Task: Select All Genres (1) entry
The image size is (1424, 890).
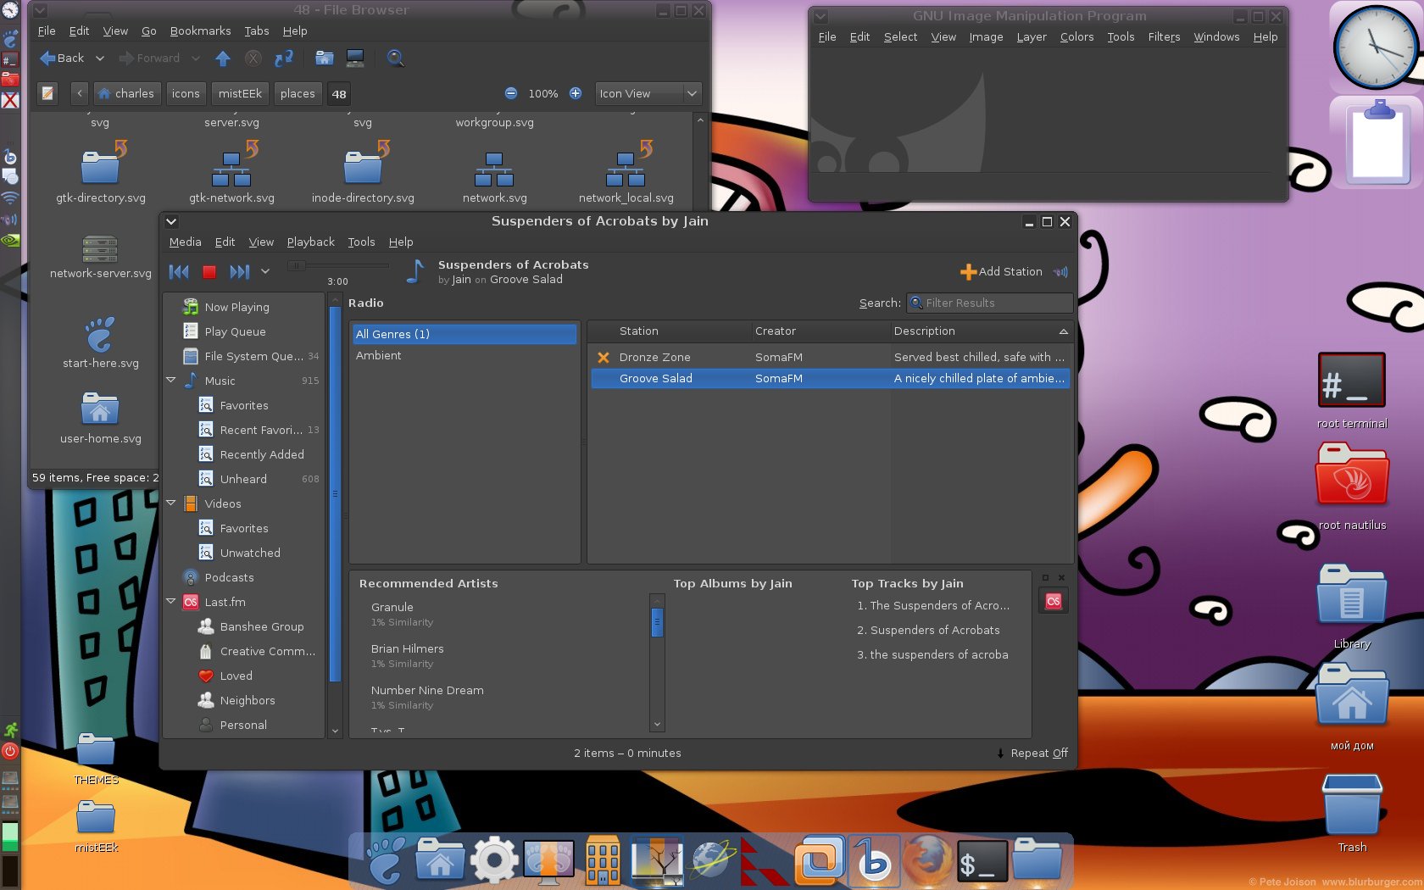Action: click(x=464, y=334)
